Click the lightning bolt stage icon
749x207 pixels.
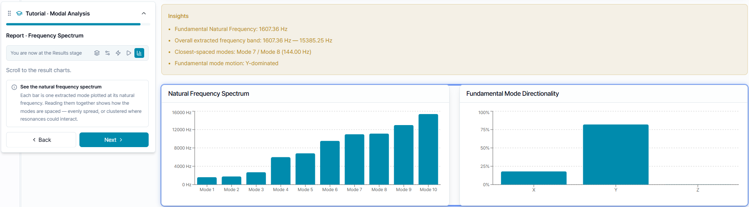[x=118, y=53]
